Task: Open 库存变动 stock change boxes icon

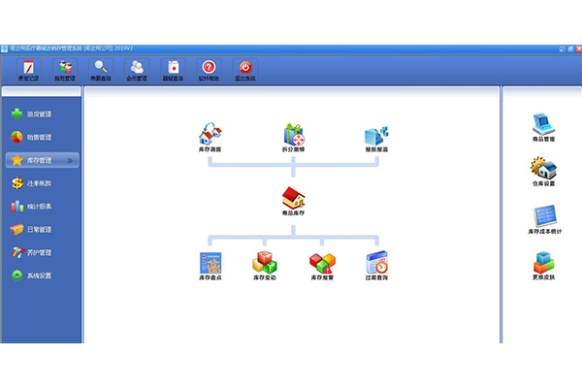Action: [265, 266]
